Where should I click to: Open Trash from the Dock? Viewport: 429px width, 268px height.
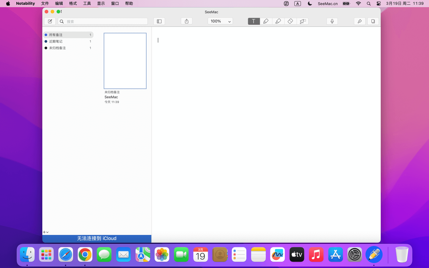point(402,255)
